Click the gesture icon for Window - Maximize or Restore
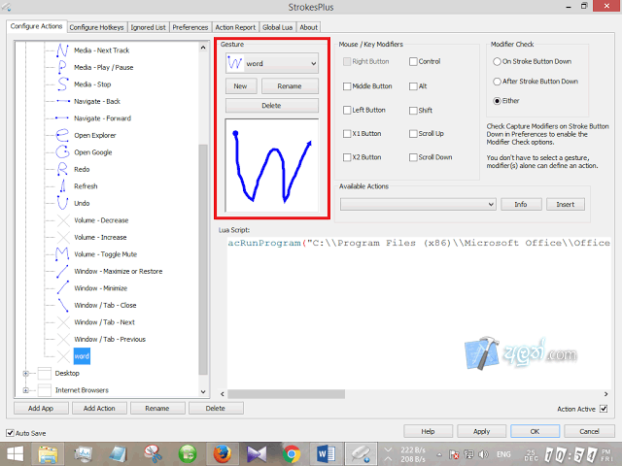Screen dimensions: 622x466 pyautogui.click(x=62, y=271)
